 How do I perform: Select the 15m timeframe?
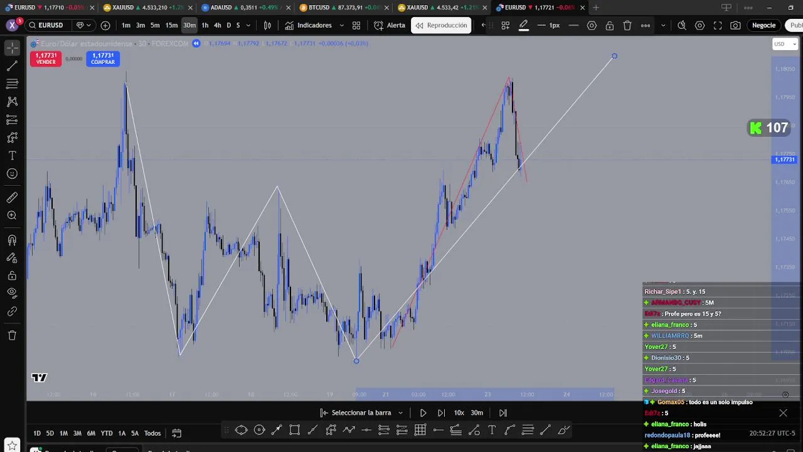[x=171, y=25]
